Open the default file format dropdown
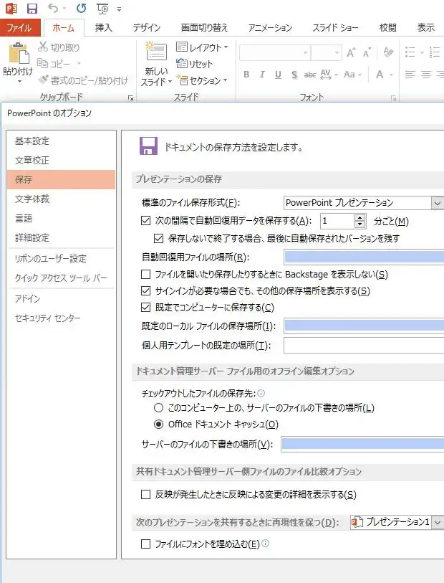Viewport: 444px width, 583px height. coord(437,203)
